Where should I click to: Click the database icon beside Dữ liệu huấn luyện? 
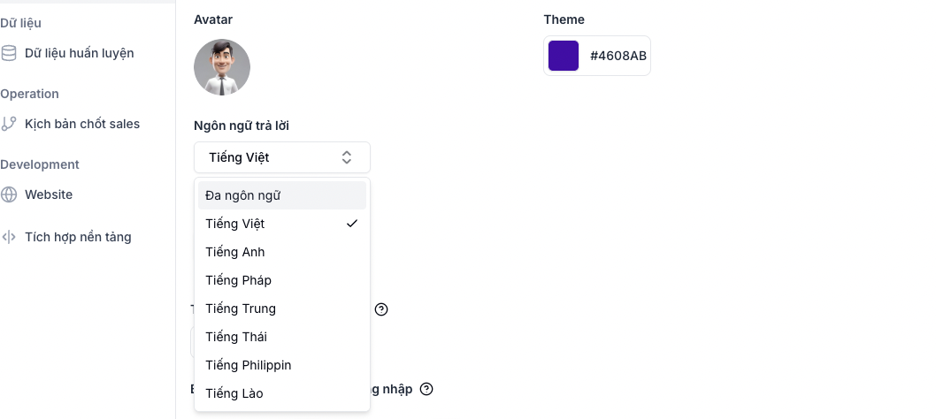click(9, 53)
